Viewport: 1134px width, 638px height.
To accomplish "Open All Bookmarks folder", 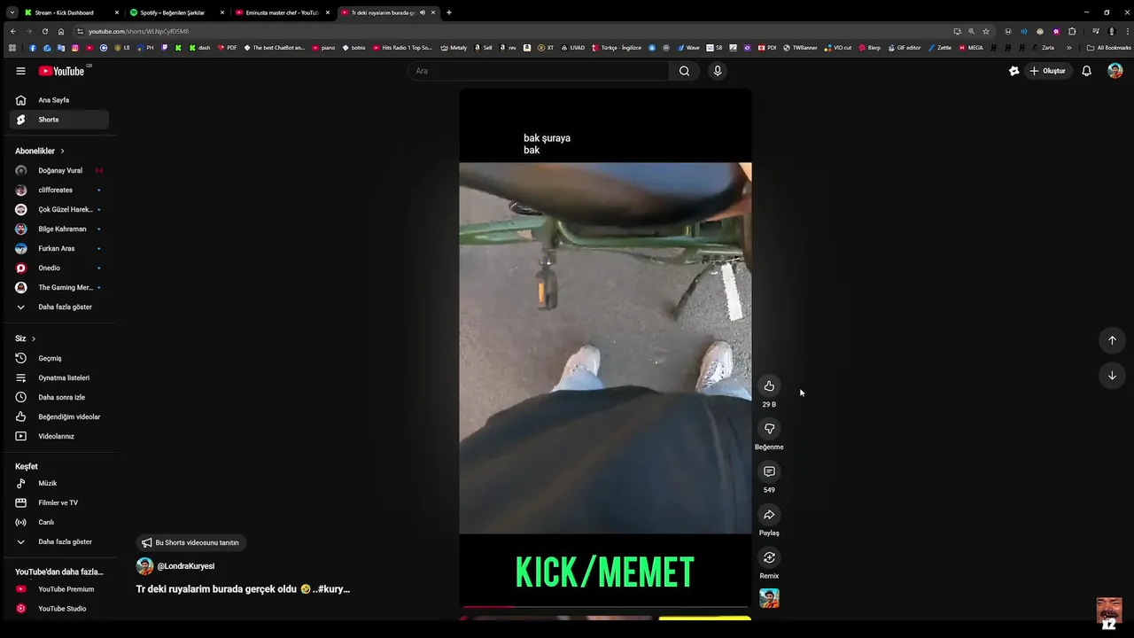I will (1108, 48).
